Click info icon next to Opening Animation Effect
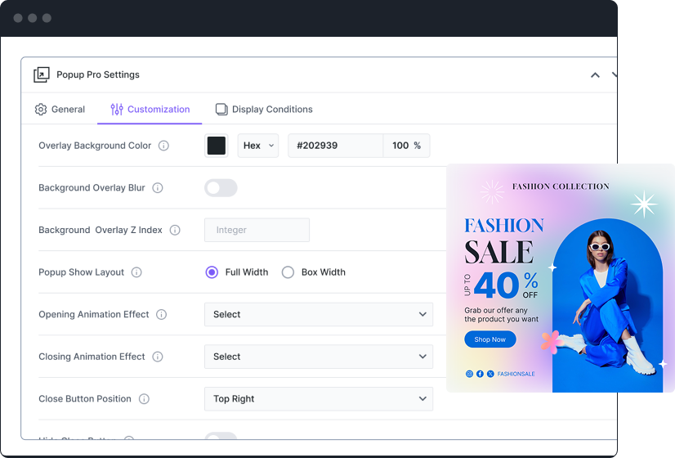The width and height of the screenshot is (675, 458). [162, 315]
